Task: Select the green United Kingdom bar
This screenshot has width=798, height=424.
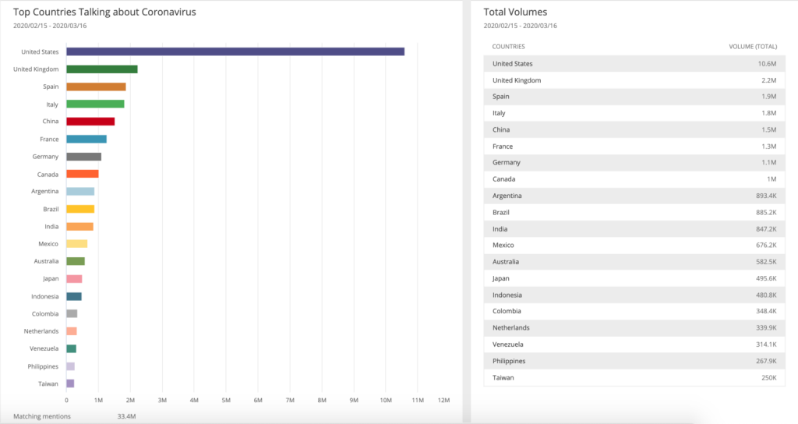Action: pyautogui.click(x=102, y=69)
